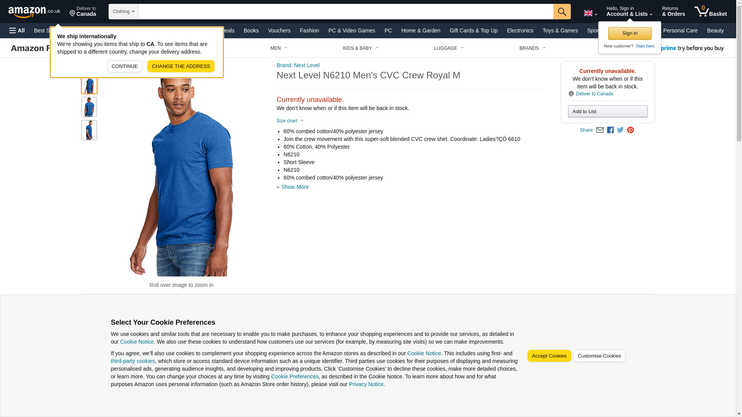Open the MEN fashion menu
The width and height of the screenshot is (742, 417).
[x=279, y=48]
